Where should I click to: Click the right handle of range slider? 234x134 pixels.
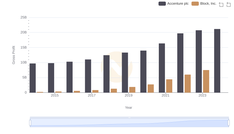pos(229,123)
